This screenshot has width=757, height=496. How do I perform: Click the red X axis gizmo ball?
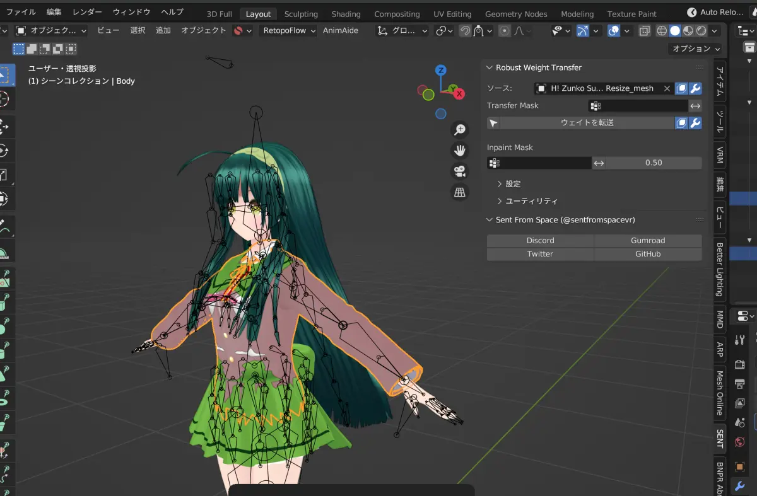click(459, 94)
